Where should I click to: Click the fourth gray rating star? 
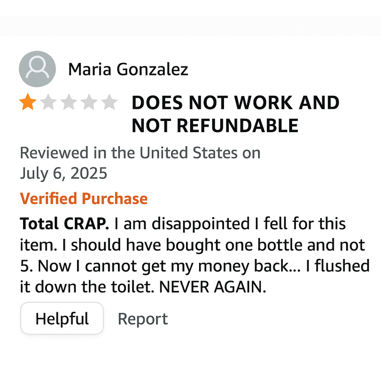89,102
